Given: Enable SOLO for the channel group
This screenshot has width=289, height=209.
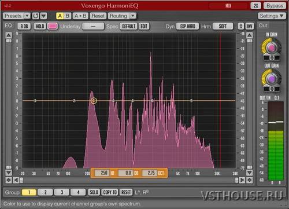Looking at the screenshot, I should [94, 192].
